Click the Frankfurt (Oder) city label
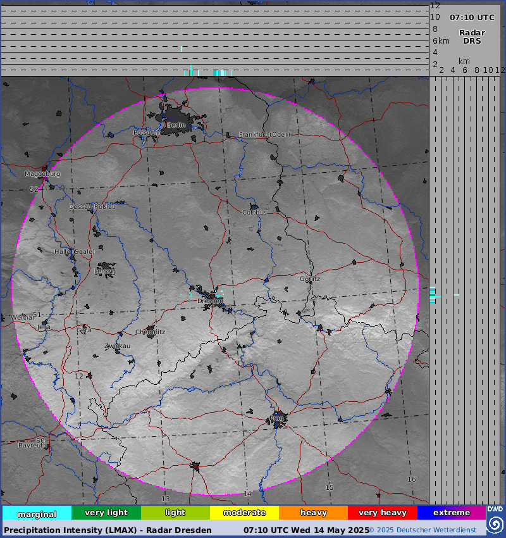 [x=264, y=135]
